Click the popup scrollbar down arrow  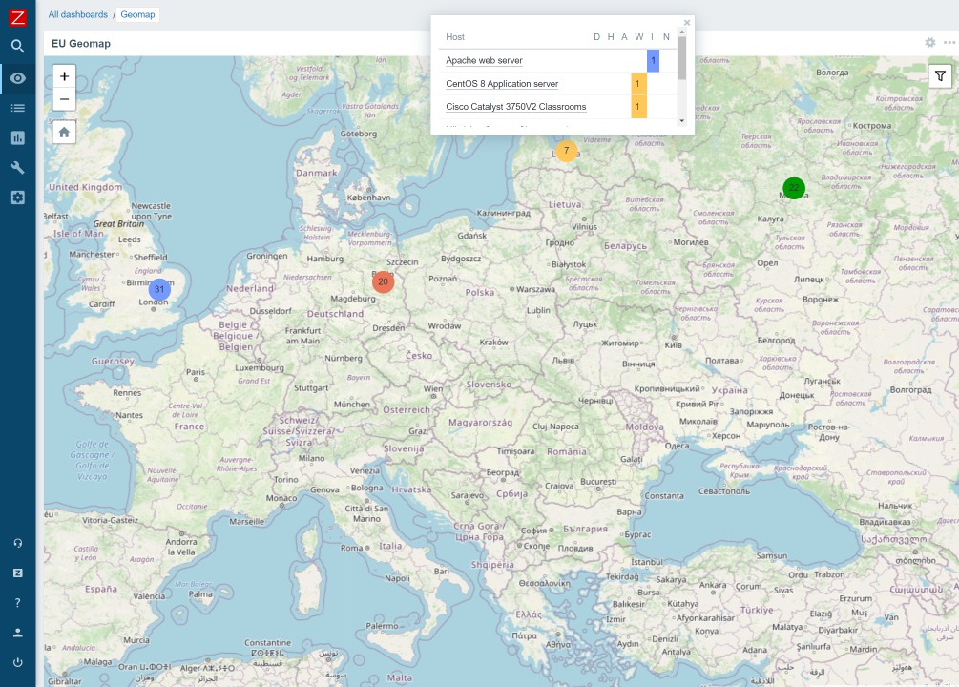(x=682, y=121)
